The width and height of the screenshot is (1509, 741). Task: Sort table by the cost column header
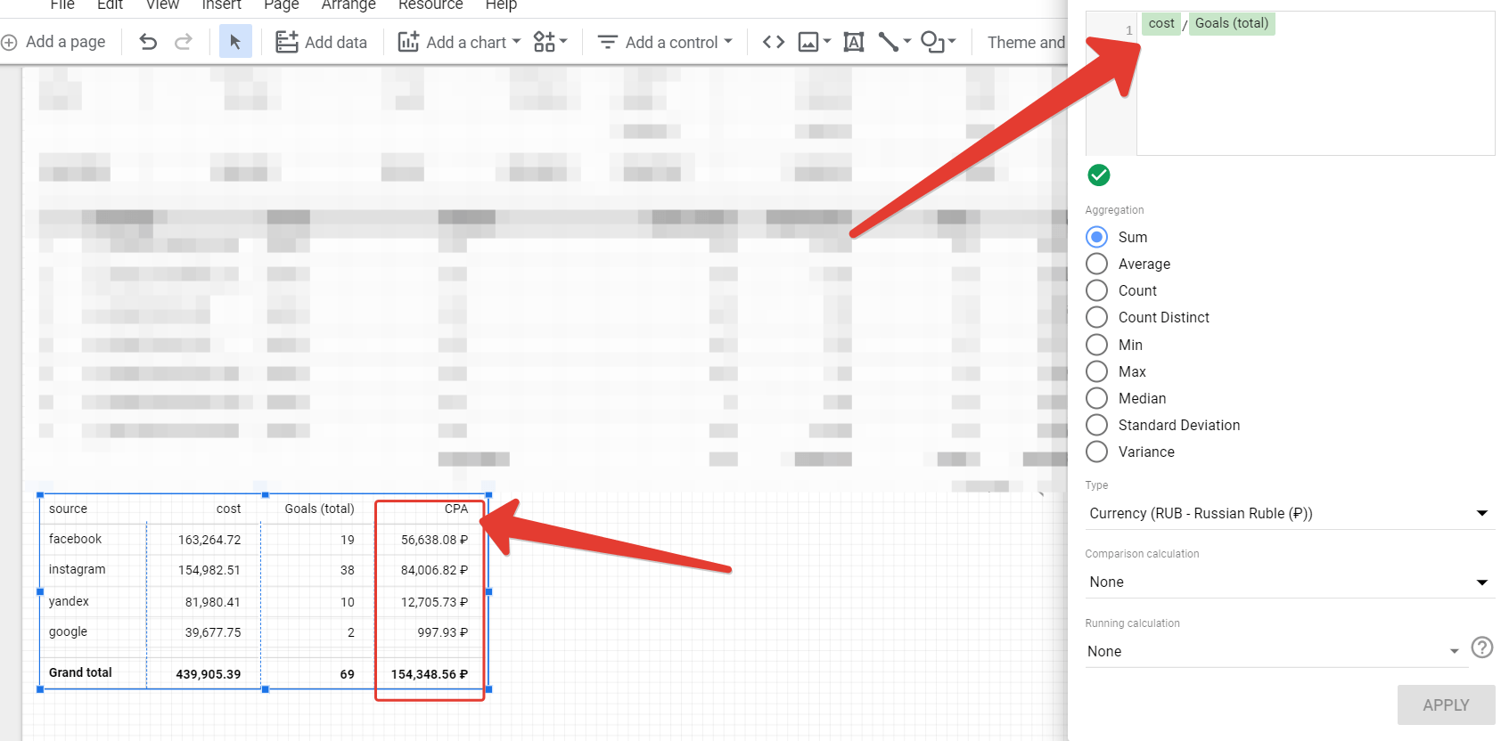click(x=228, y=509)
